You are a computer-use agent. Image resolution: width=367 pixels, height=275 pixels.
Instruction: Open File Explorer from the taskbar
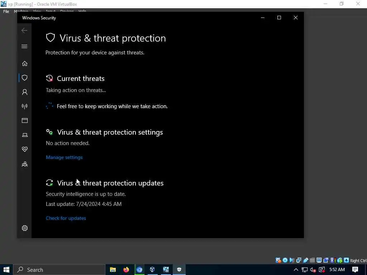(113, 270)
